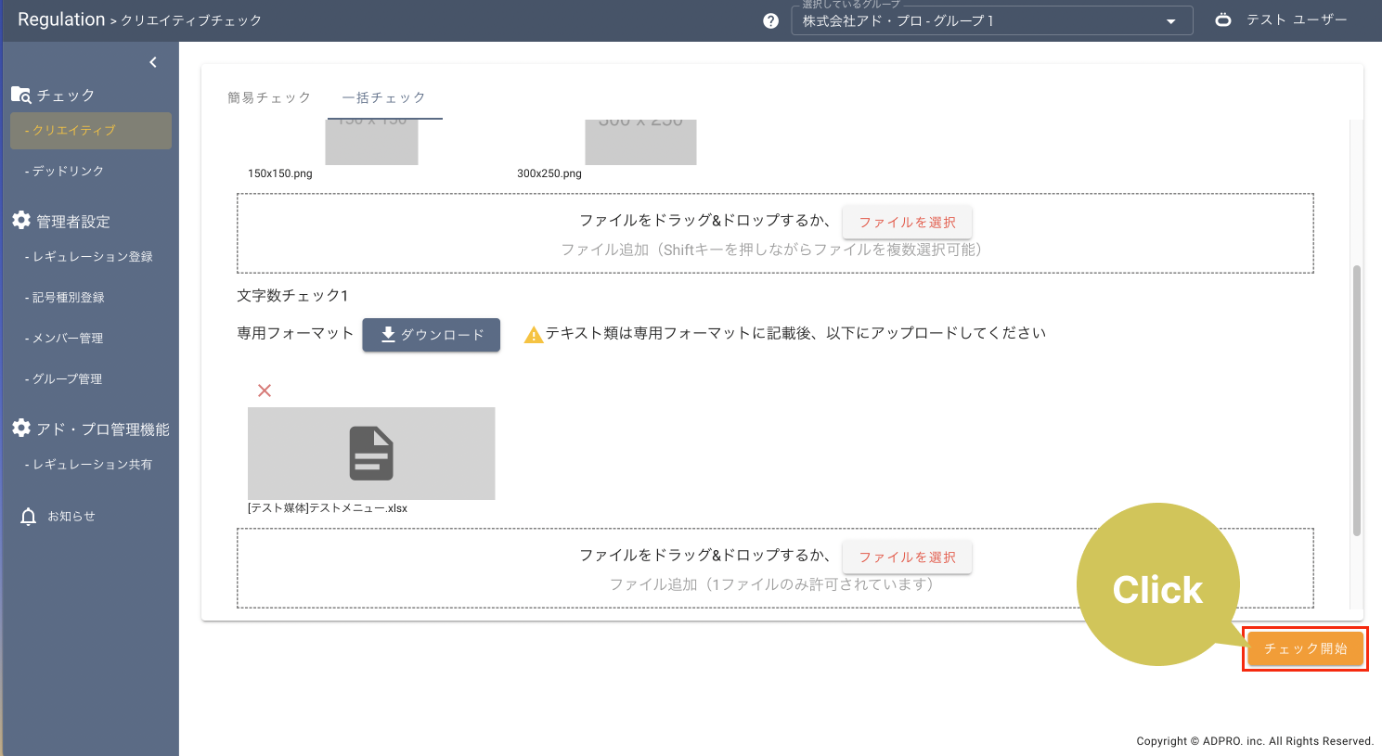Image resolution: width=1382 pixels, height=756 pixels.
Task: Click the help question mark icon
Action: pyautogui.click(x=770, y=20)
